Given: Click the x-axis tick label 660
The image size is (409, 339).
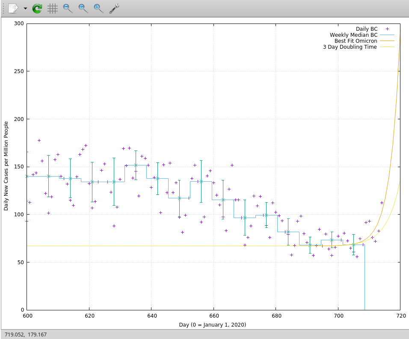Looking at the screenshot, I should click(x=214, y=316).
